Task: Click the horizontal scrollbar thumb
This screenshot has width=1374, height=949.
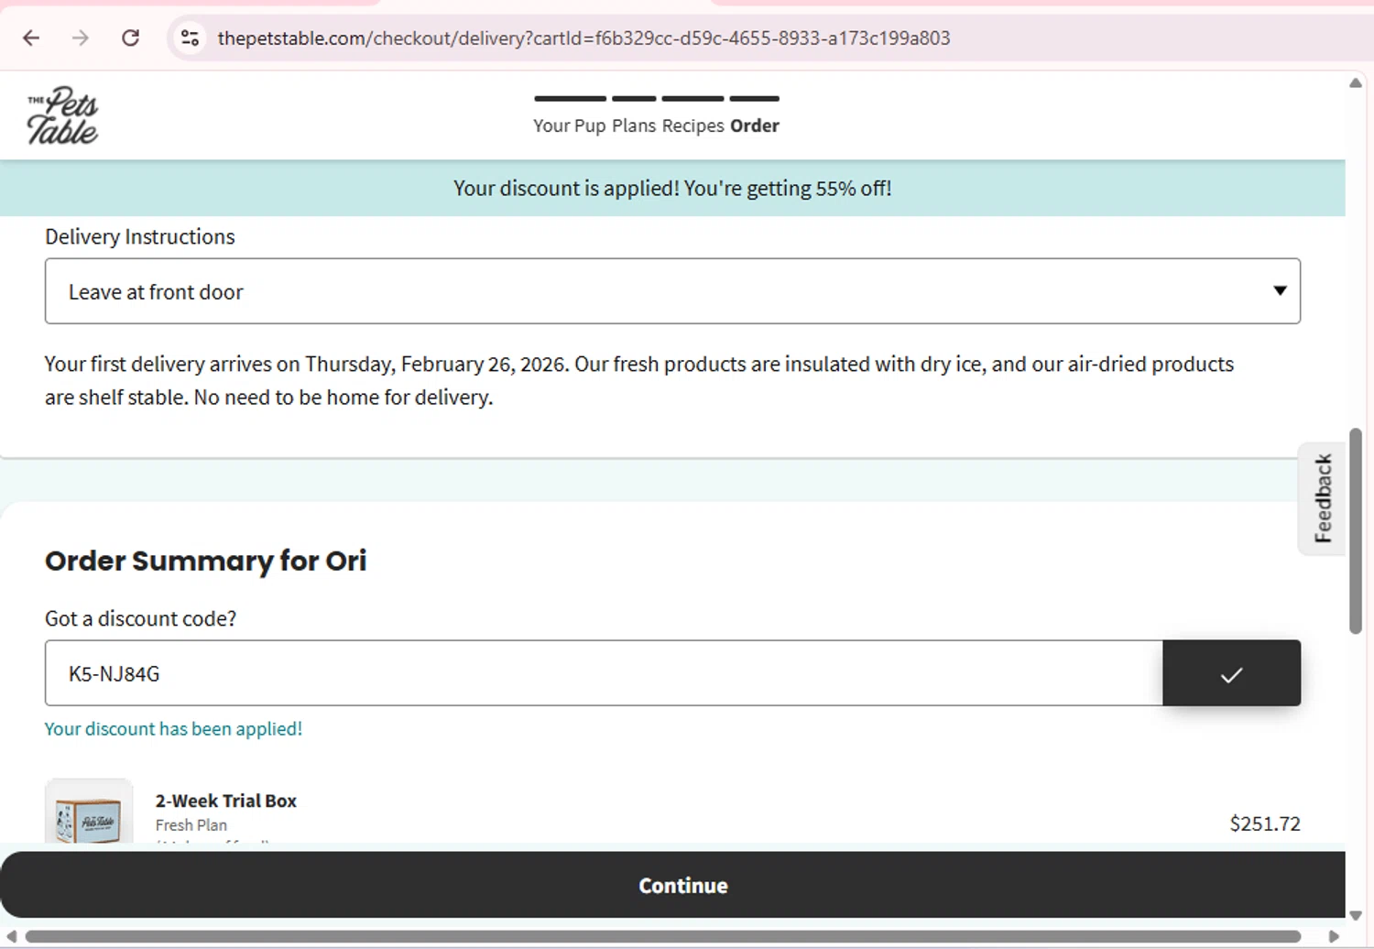Action: pos(663,936)
